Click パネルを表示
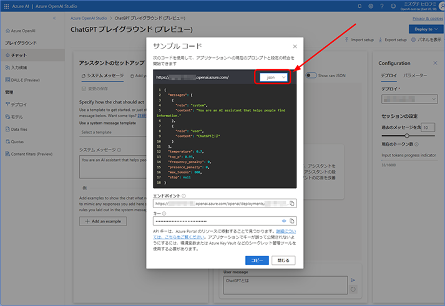This screenshot has width=445, height=306. (x=426, y=40)
